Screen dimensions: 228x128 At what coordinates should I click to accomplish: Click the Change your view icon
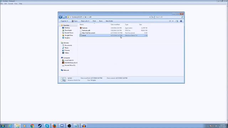coord(170,21)
